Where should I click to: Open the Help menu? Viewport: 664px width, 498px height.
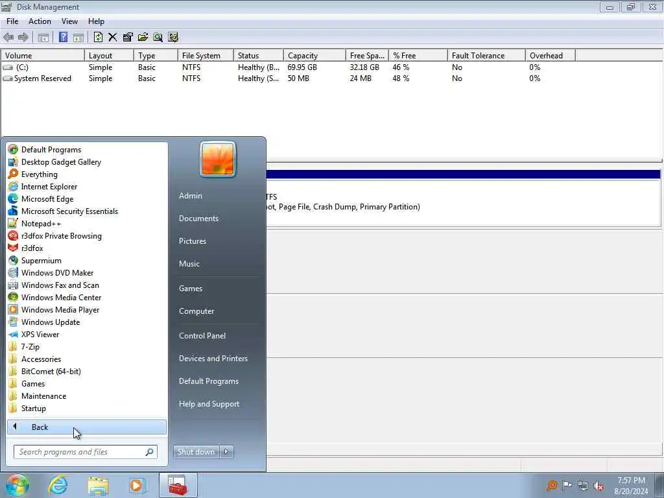pos(96,21)
